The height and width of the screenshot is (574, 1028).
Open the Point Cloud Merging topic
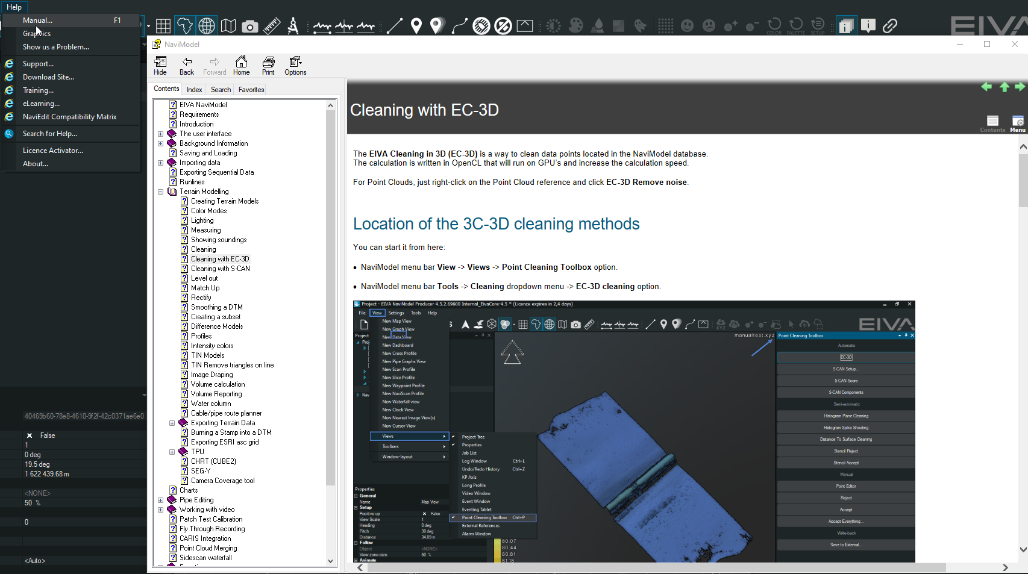208,548
